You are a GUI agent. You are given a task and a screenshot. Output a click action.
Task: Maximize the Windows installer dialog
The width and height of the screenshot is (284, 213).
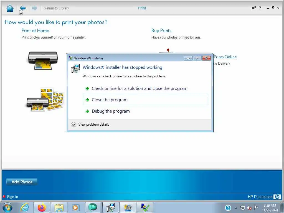click(197, 58)
